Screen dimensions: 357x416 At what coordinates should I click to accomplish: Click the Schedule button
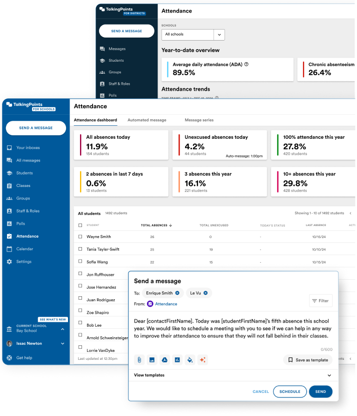click(289, 392)
